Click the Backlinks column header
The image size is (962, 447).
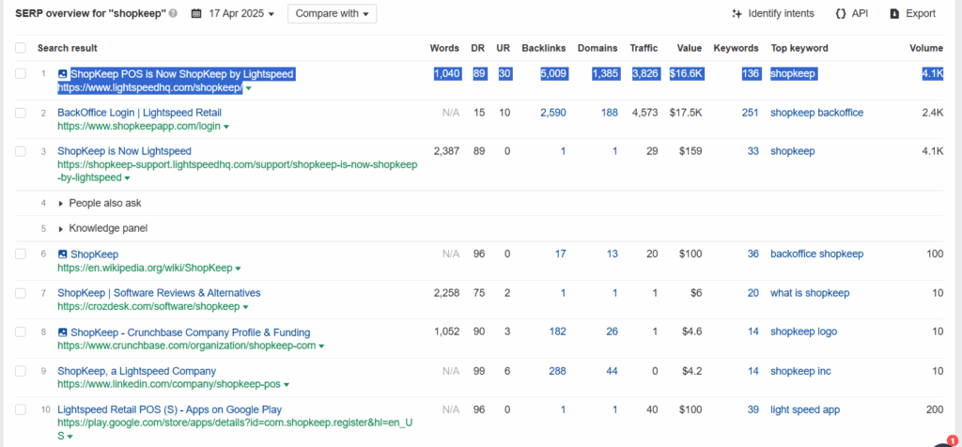pyautogui.click(x=544, y=48)
